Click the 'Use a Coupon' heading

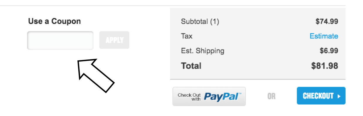(x=55, y=21)
